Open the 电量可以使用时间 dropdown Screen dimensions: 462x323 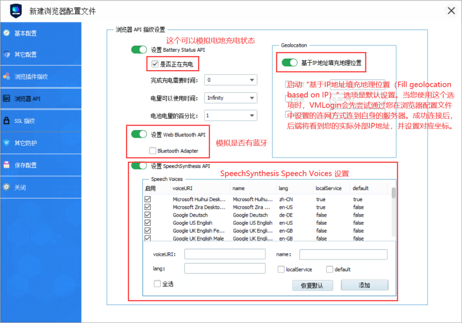tap(231, 98)
